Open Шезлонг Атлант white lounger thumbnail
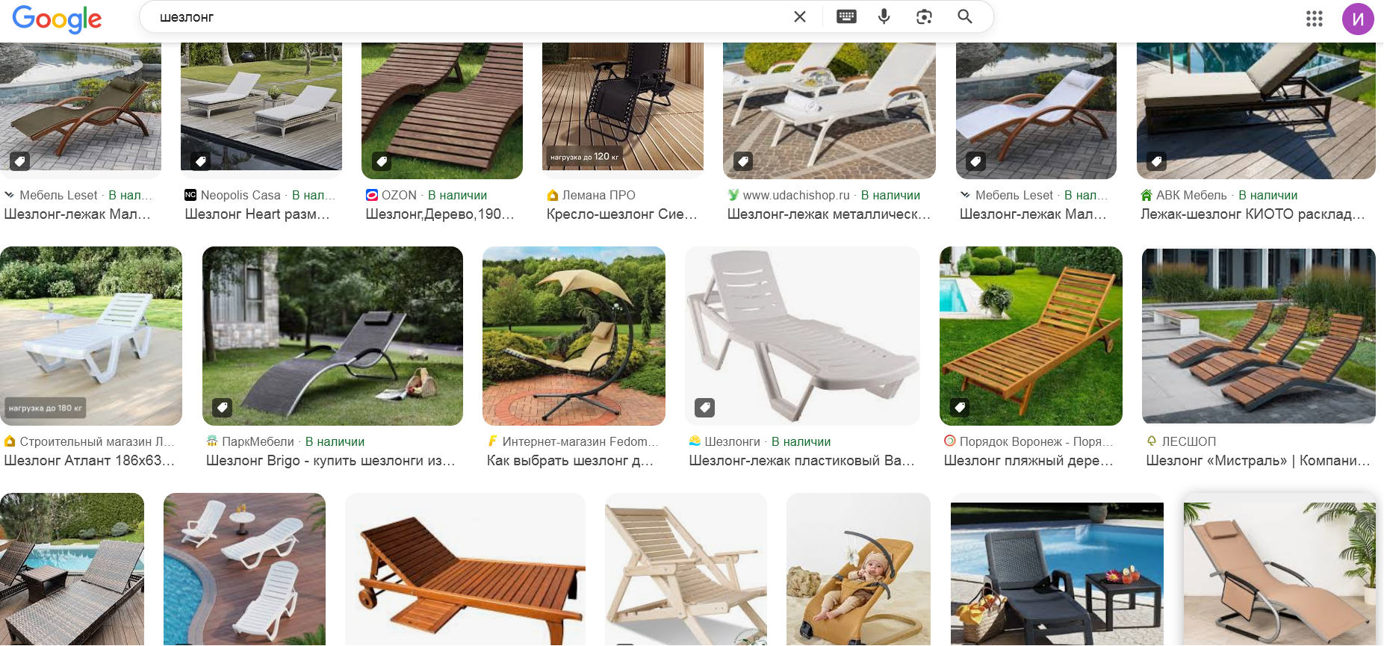 pyautogui.click(x=91, y=336)
